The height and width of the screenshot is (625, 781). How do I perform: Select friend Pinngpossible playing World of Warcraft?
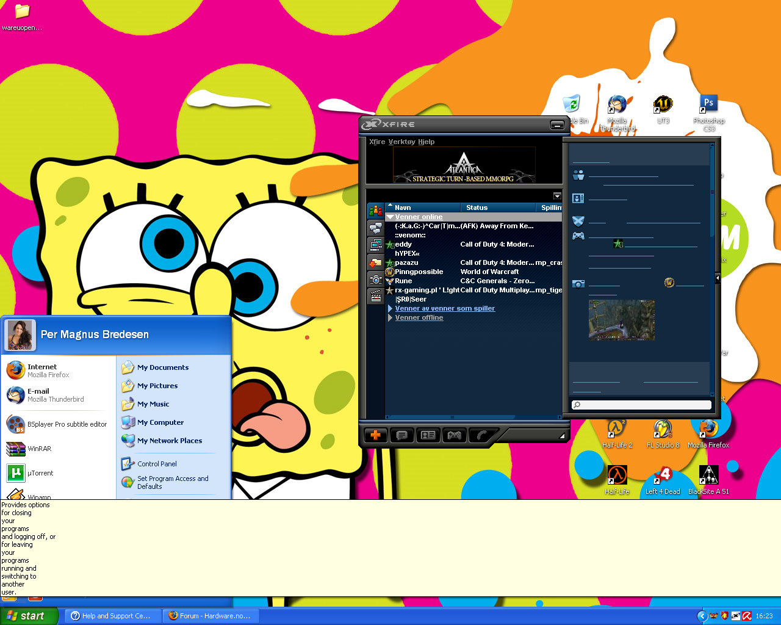point(473,272)
